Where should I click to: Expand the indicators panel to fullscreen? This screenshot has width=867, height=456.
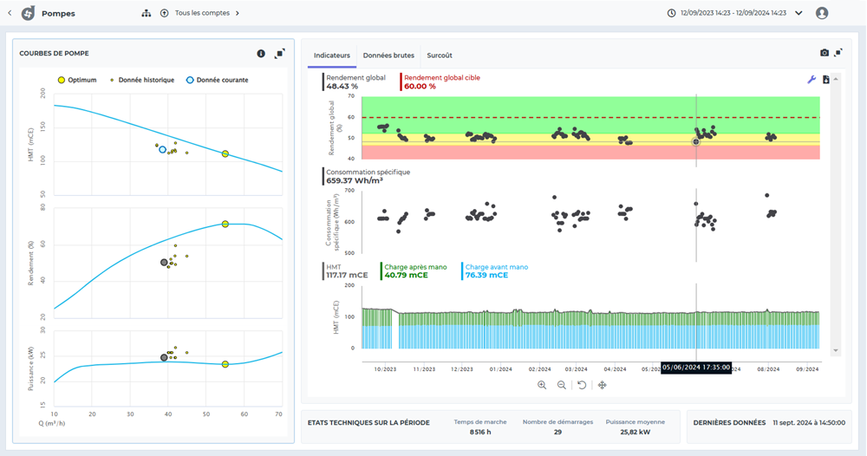[838, 54]
